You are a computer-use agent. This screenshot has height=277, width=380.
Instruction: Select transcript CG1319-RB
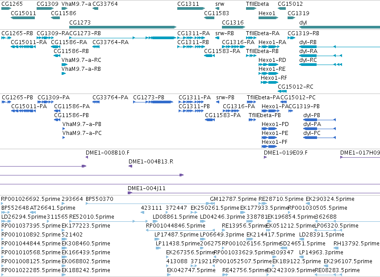(x=303, y=33)
